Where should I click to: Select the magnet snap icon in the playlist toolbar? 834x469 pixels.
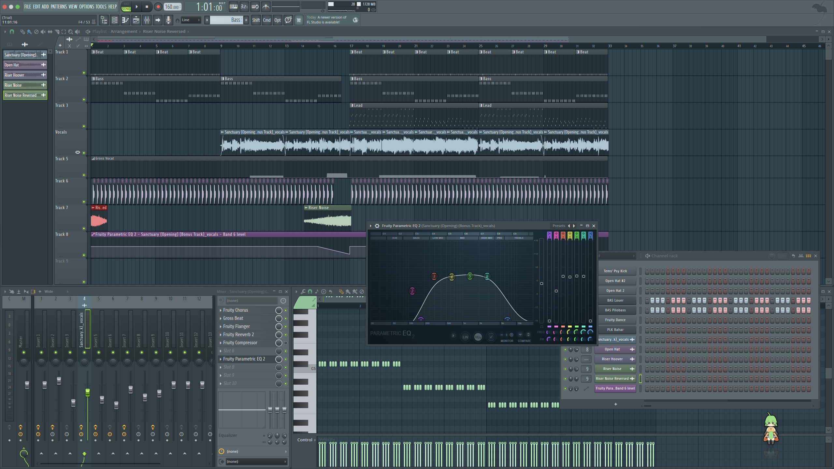coord(12,32)
